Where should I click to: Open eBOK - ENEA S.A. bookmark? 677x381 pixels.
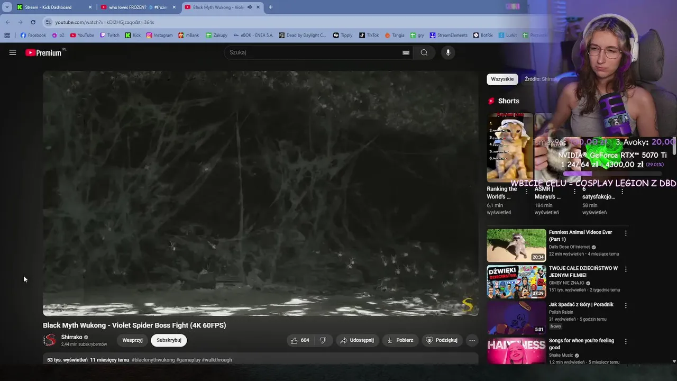[x=253, y=35]
